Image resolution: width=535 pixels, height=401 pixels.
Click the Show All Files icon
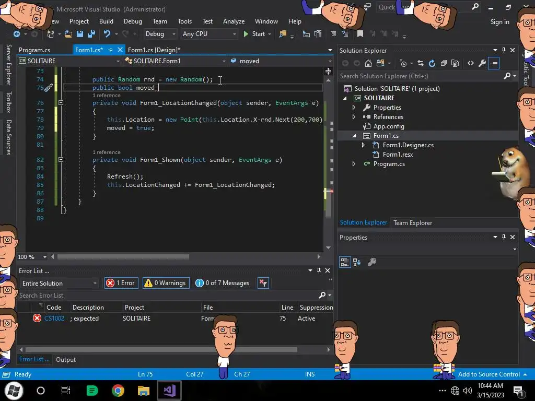455,63
